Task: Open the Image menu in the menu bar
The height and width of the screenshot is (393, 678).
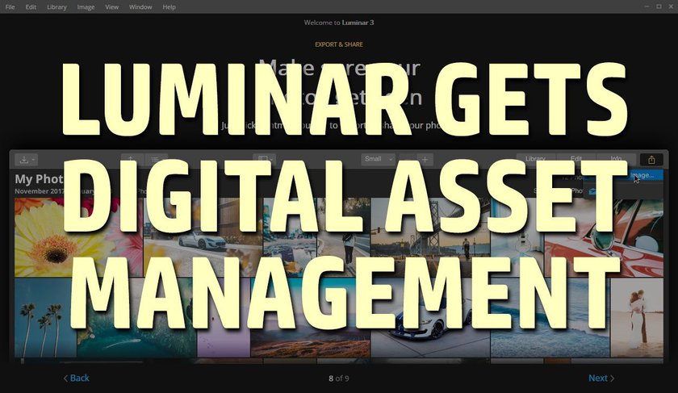Action: [x=86, y=7]
